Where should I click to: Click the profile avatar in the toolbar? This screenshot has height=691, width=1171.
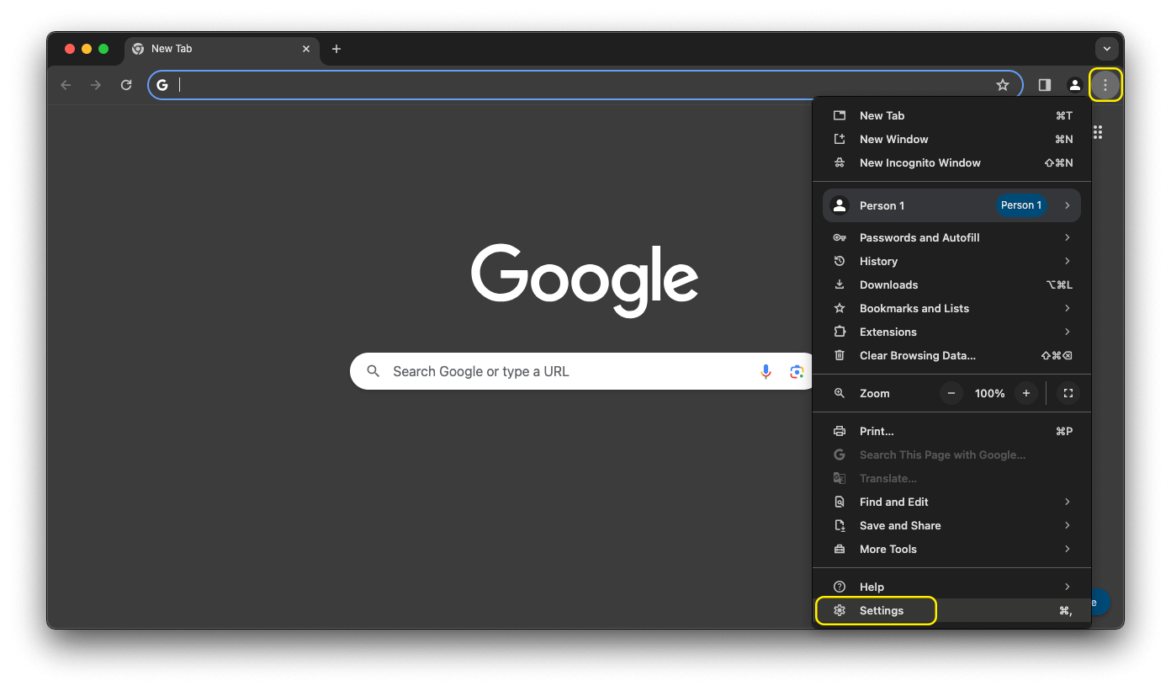pyautogui.click(x=1075, y=84)
